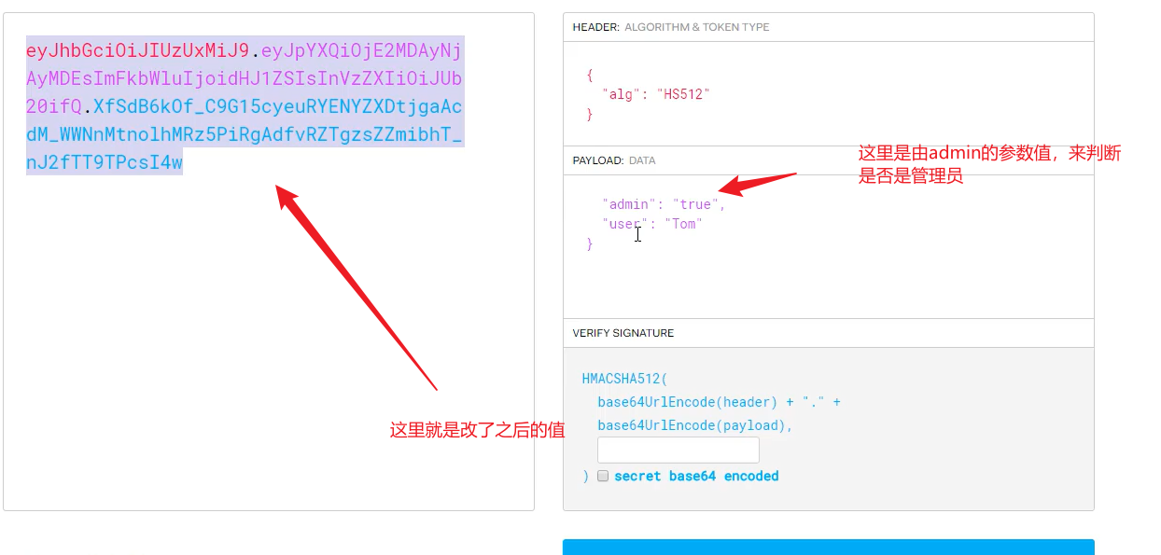Click the VERIFY SIGNATURE label
The image size is (1161, 555).
point(623,333)
